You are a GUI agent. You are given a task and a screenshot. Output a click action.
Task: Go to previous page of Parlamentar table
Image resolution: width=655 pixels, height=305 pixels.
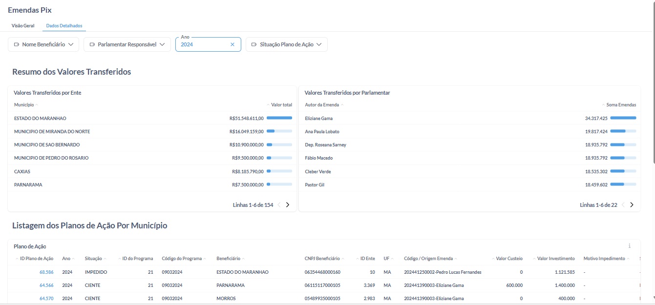pos(623,205)
